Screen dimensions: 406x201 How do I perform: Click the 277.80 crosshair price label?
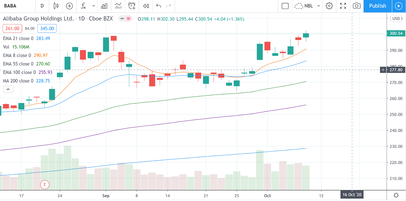tap(396, 70)
